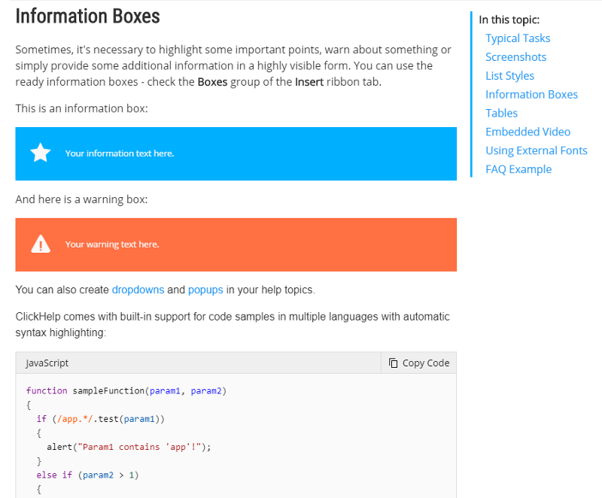Click the star icon in the blue information box

tap(40, 153)
